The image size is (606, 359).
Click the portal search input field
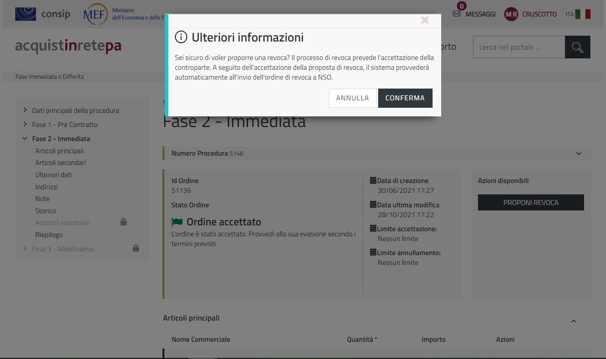519,47
